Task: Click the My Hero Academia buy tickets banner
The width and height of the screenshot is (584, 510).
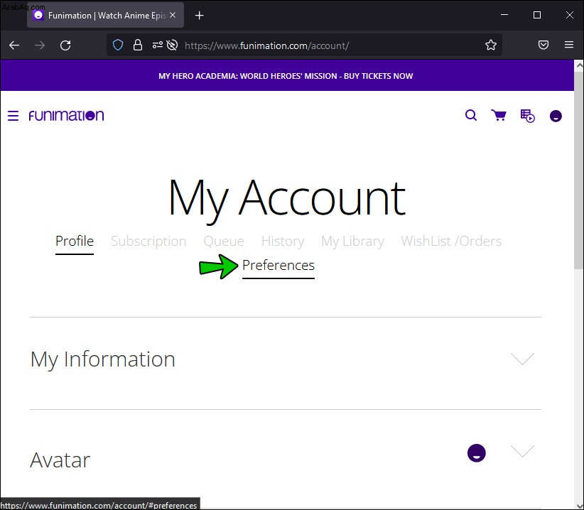Action: point(286,76)
